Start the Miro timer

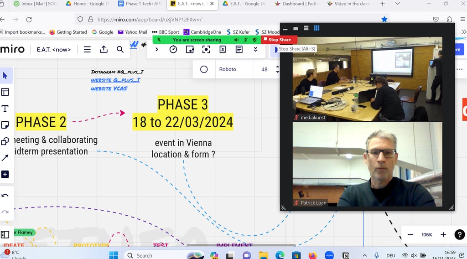pyautogui.click(x=173, y=49)
